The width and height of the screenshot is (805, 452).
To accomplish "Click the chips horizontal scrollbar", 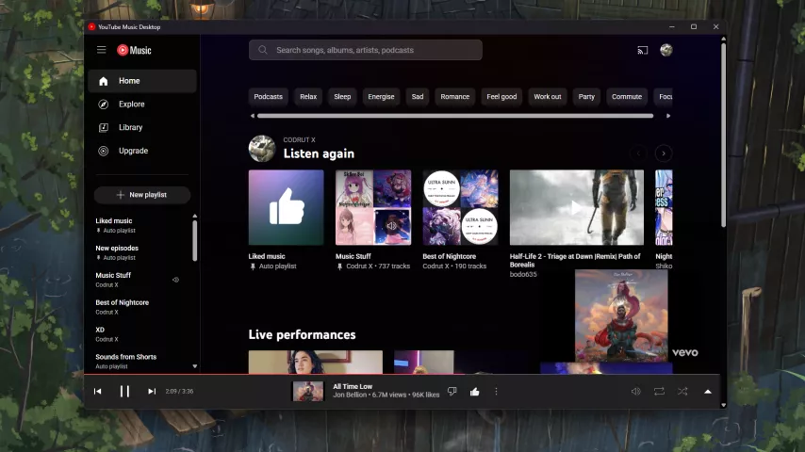I will pyautogui.click(x=455, y=116).
